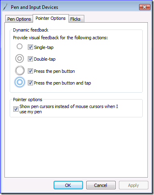Open the Flicks tab
The height and width of the screenshot is (195, 154).
coord(75,19)
